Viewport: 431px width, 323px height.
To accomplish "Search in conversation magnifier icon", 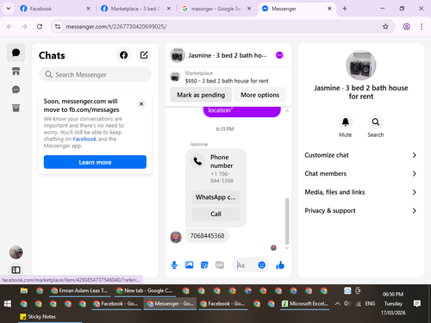I will tap(376, 122).
